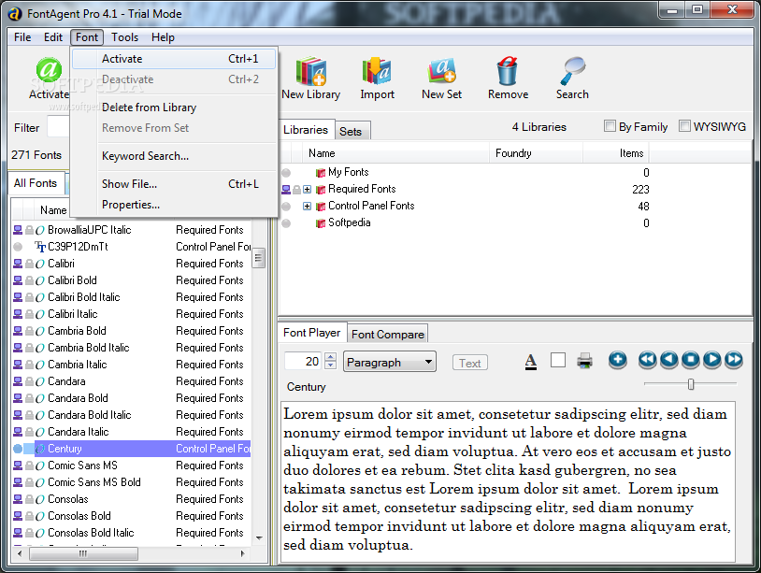Skip to last font with fast-forward button

733,360
